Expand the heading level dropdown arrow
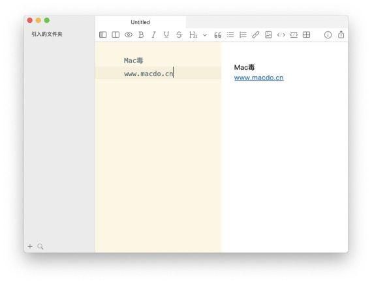The width and height of the screenshot is (372, 284). click(205, 35)
